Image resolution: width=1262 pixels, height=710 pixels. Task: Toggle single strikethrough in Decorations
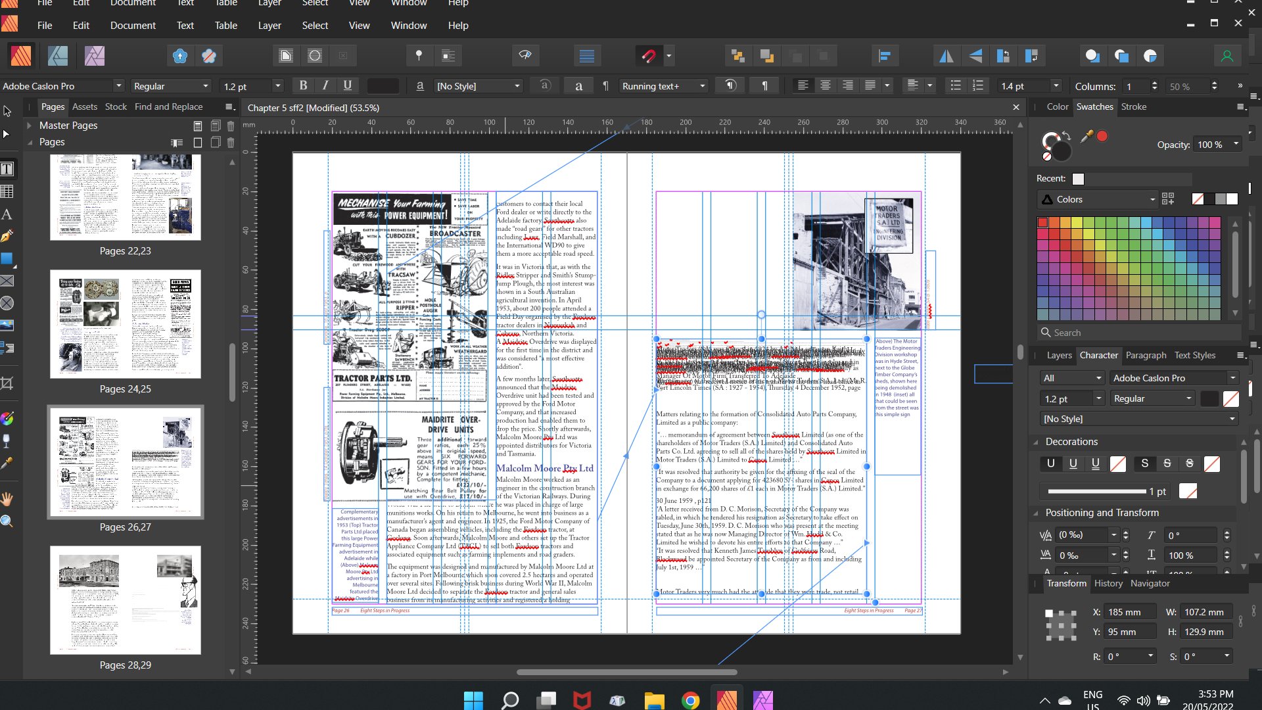(1167, 463)
